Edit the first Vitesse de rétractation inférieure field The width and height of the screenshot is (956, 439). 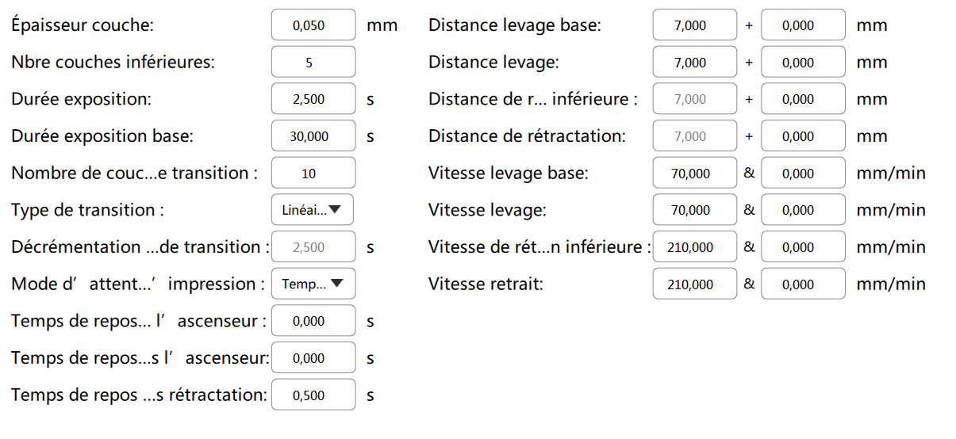click(694, 247)
